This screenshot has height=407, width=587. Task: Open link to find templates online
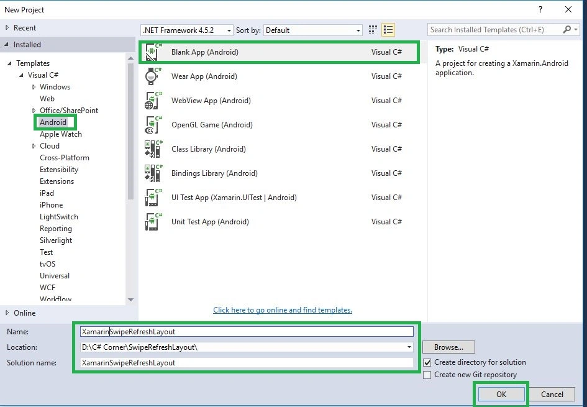pos(283,310)
